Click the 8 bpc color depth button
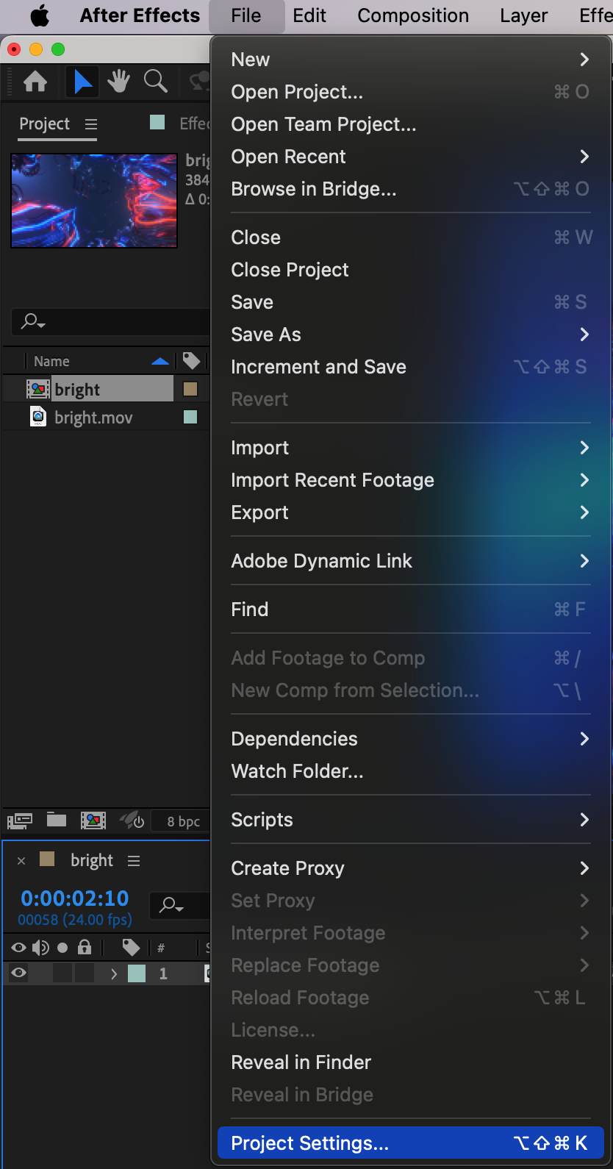Image resolution: width=613 pixels, height=1169 pixels. coord(183,821)
